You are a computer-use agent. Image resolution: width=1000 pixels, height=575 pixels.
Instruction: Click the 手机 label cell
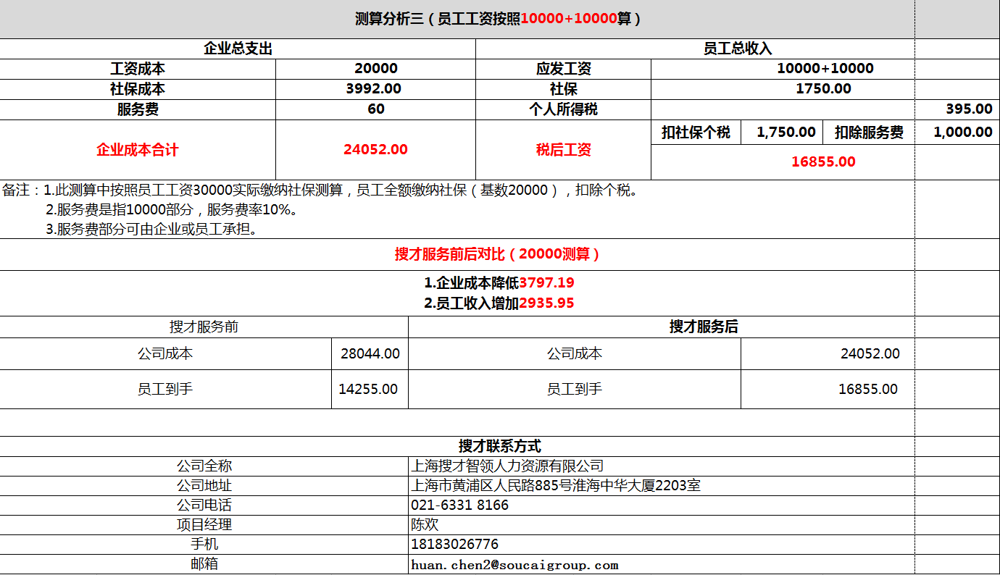click(x=204, y=545)
